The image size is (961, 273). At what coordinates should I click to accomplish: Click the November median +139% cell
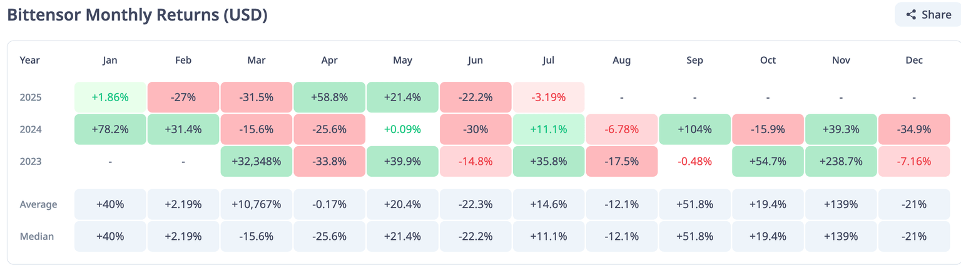click(x=841, y=237)
